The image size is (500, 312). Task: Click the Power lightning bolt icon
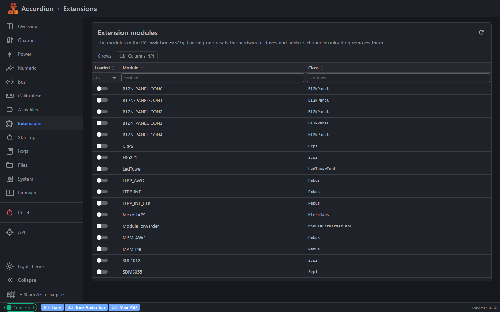10,54
